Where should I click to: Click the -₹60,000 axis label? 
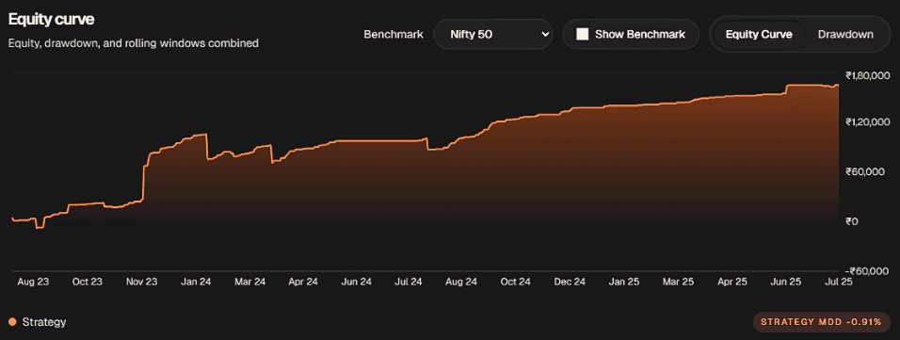(867, 271)
